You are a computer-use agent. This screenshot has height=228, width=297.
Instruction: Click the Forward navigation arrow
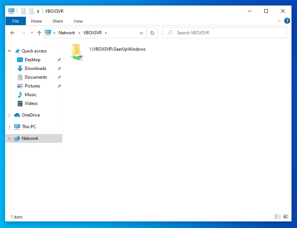click(23, 33)
